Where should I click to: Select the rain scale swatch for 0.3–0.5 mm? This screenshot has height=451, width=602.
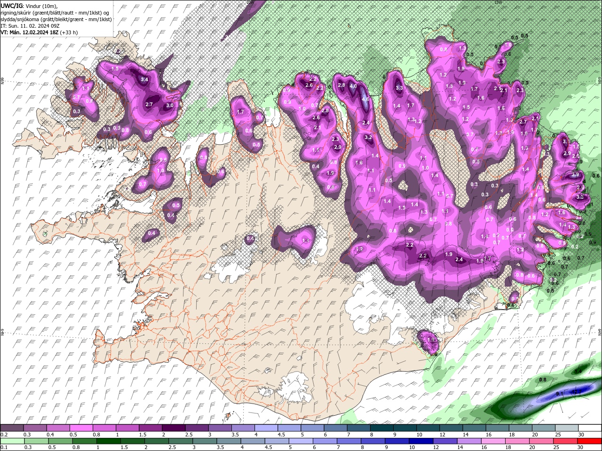(x=36, y=441)
